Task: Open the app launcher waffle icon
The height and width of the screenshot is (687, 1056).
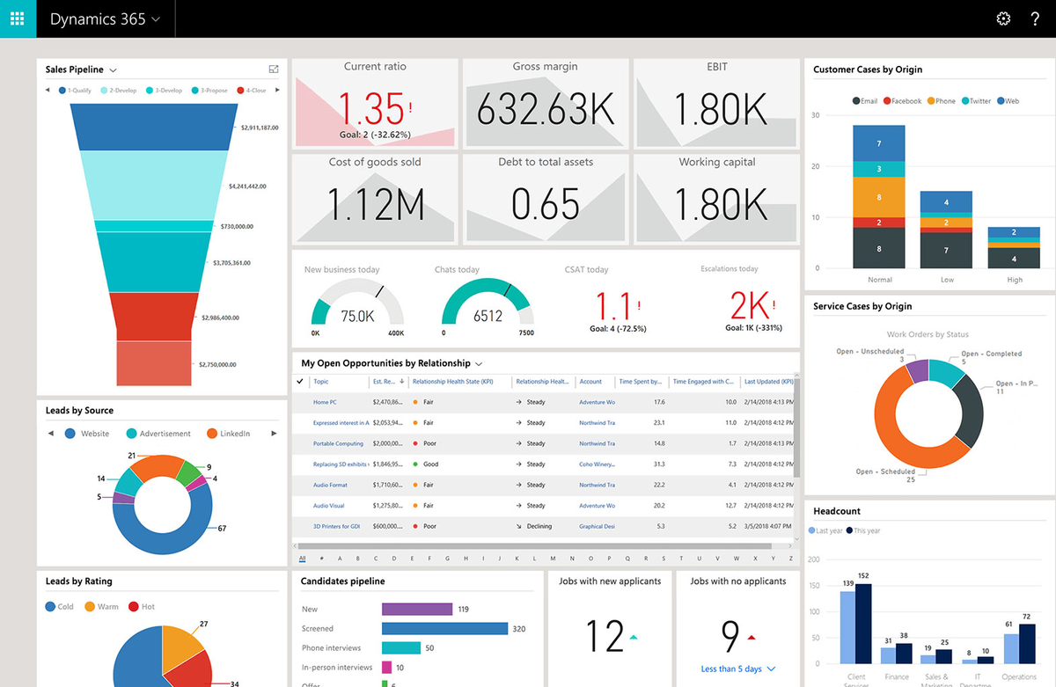Action: 18,18
